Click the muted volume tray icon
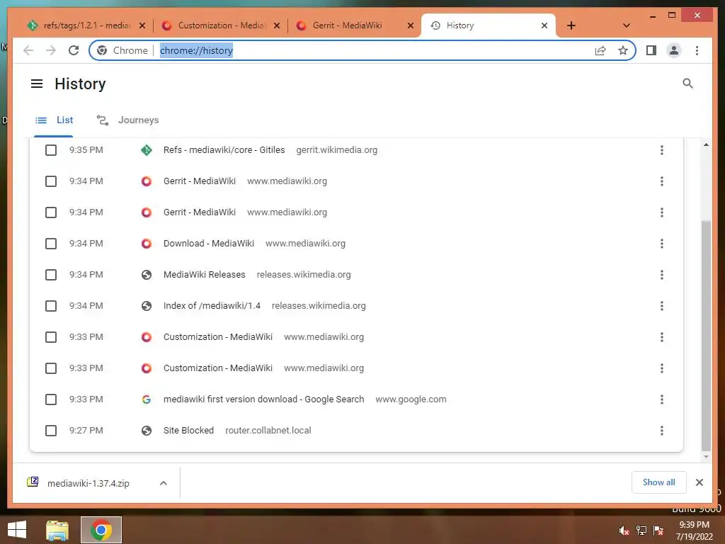This screenshot has height=544, width=725. [624, 531]
